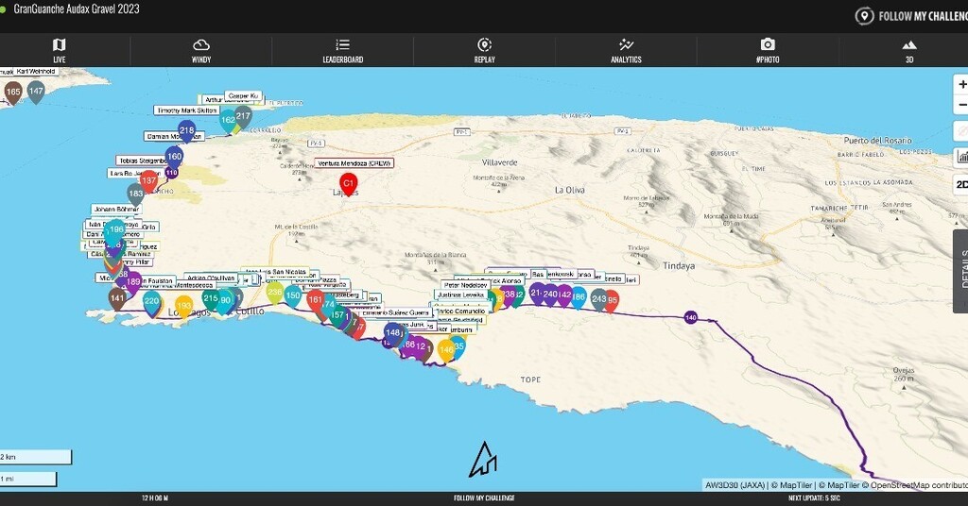Viewport: 968px width, 506px height.
Task: Enable the 3D terrain view tab
Action: 908,51
